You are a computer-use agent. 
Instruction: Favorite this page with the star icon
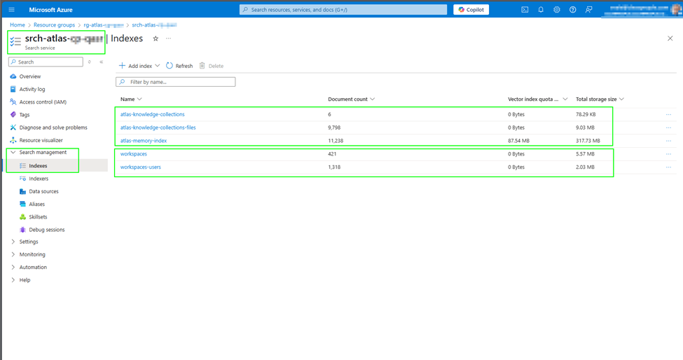pyautogui.click(x=156, y=39)
